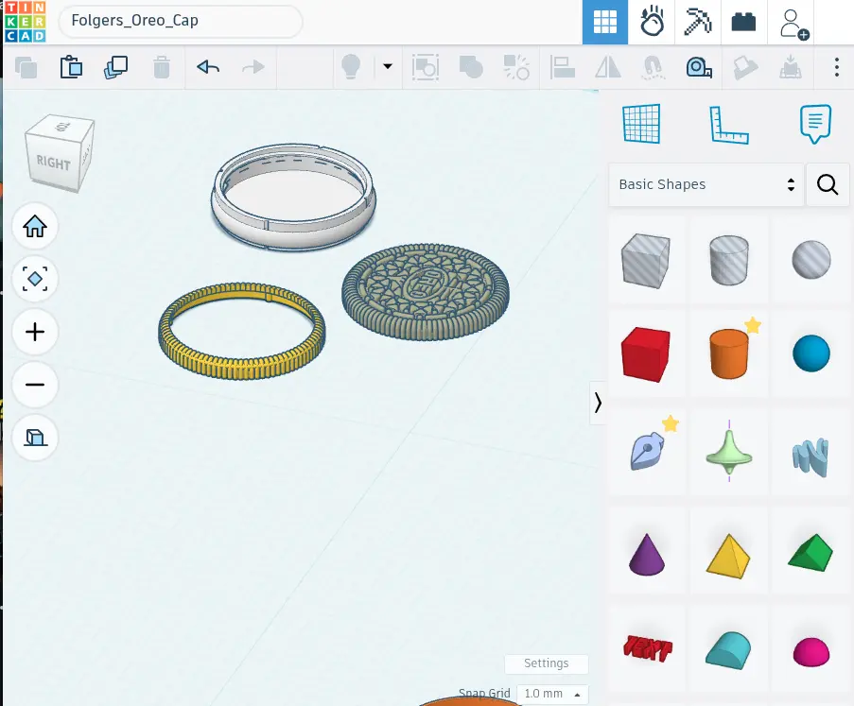
Task: Open the Sim Lab view
Action: coord(652,23)
